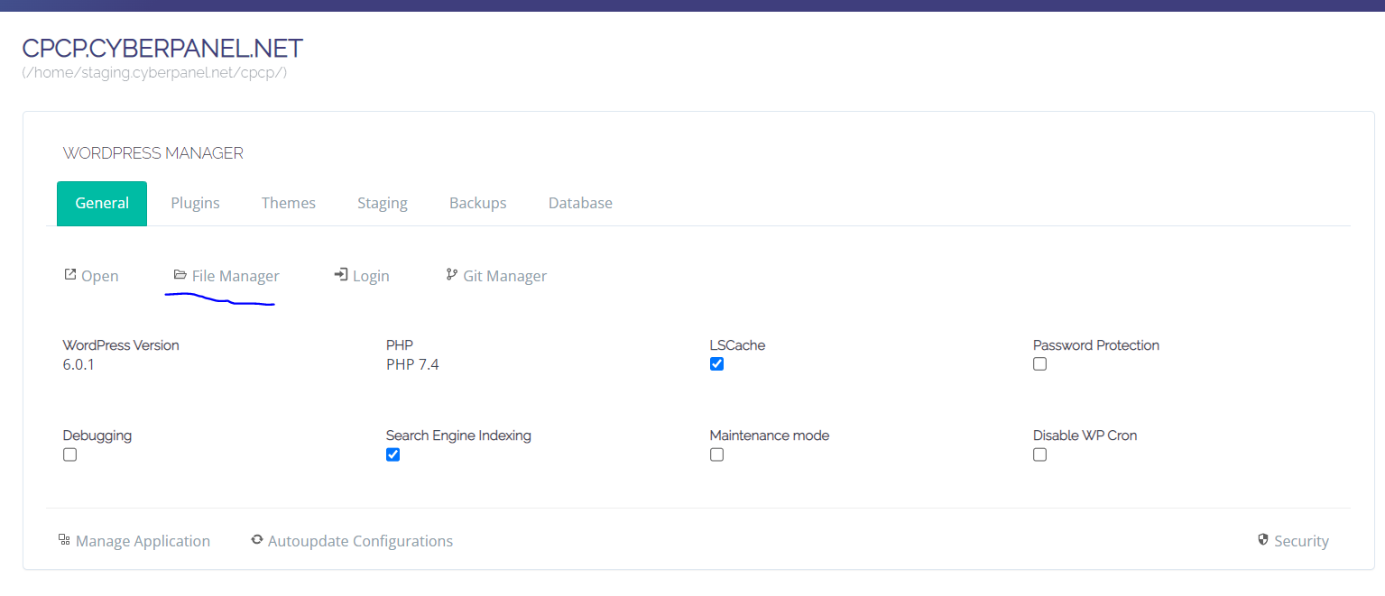This screenshot has width=1385, height=596.
Task: Enable Password Protection
Action: 1039,363
